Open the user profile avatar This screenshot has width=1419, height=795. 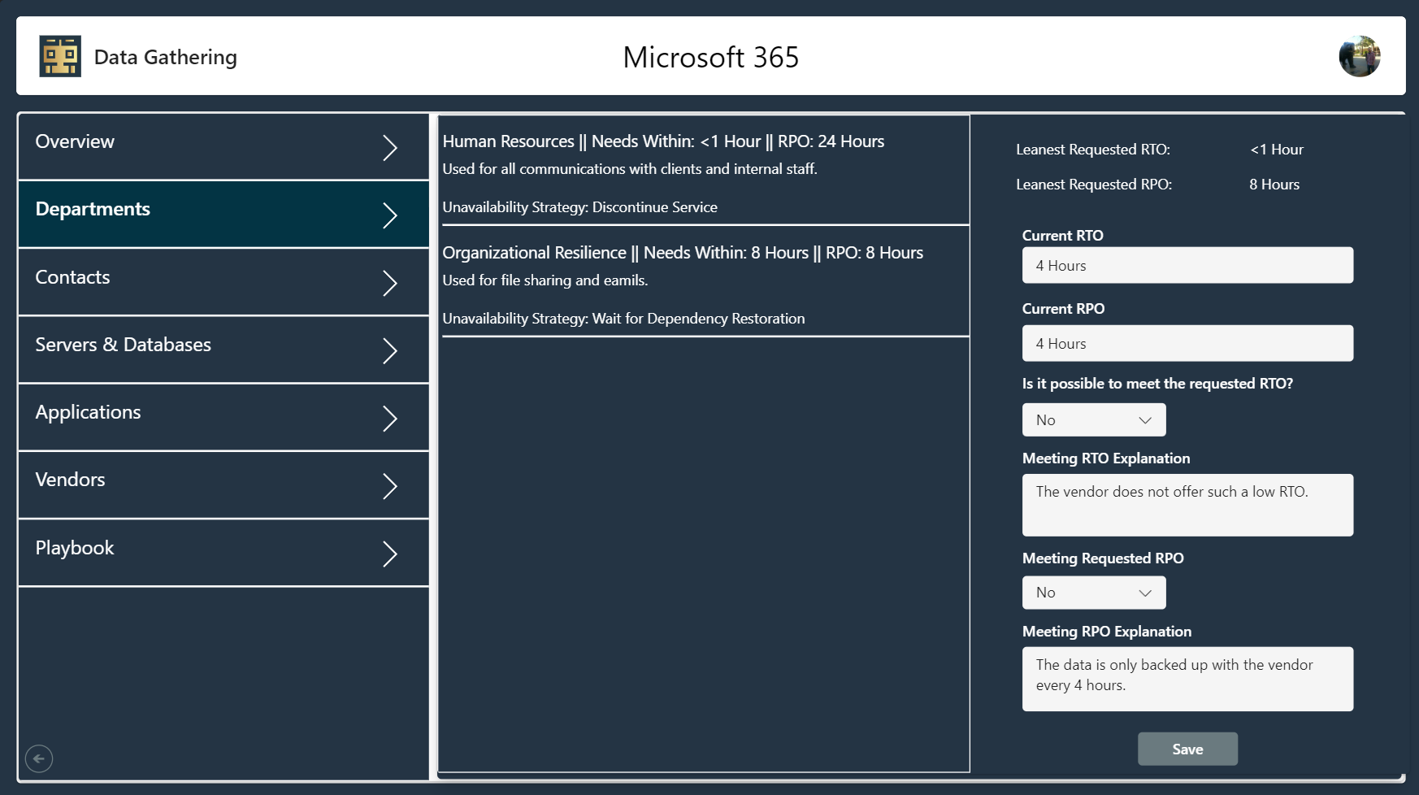[1360, 56]
